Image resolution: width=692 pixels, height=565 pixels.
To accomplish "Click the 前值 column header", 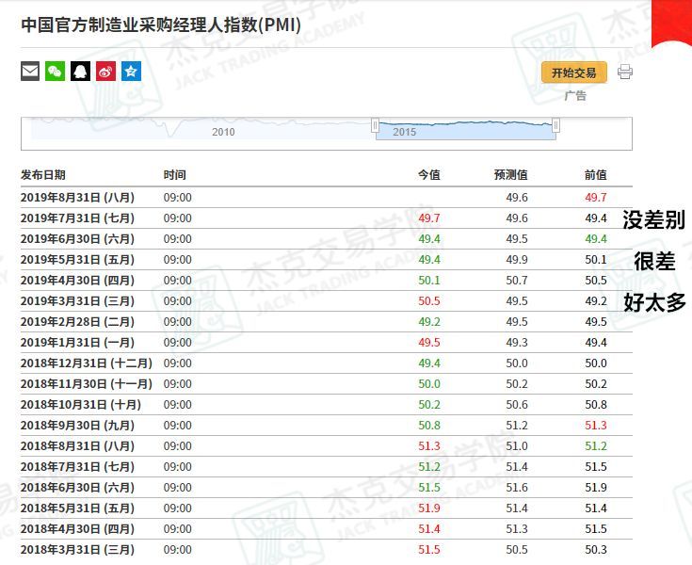I will pos(596,175).
